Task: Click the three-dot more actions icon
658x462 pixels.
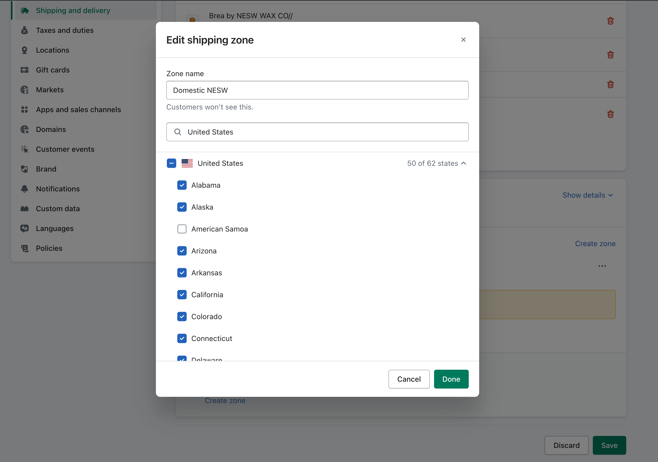Action: (602, 266)
